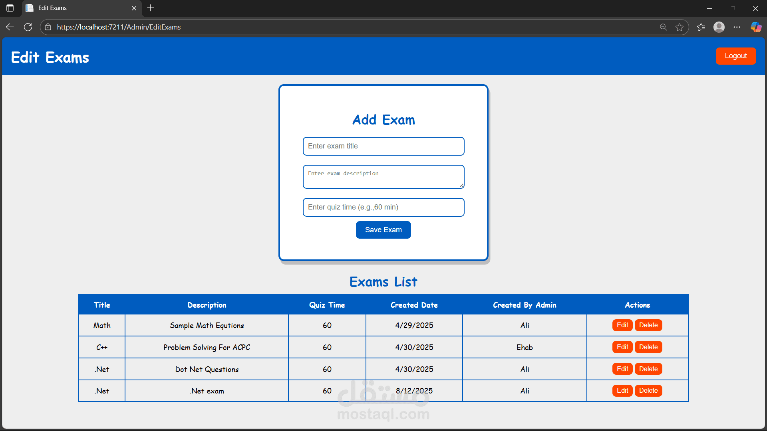
Task: Click into the exam description textarea
Action: 383,176
